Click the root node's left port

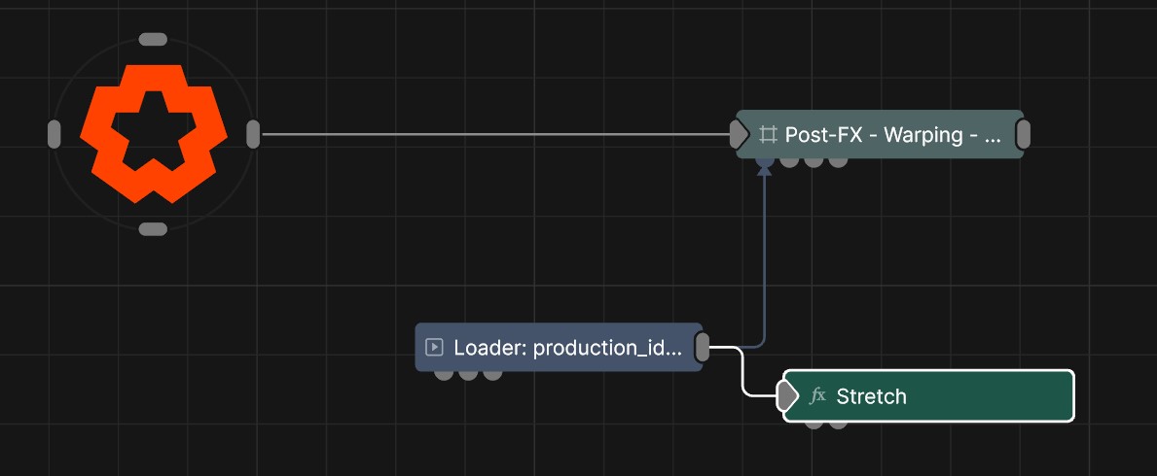pyautogui.click(x=54, y=134)
